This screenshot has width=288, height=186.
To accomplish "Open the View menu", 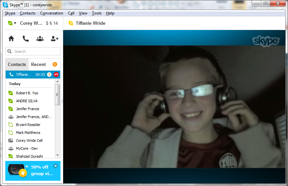I will tap(83, 13).
